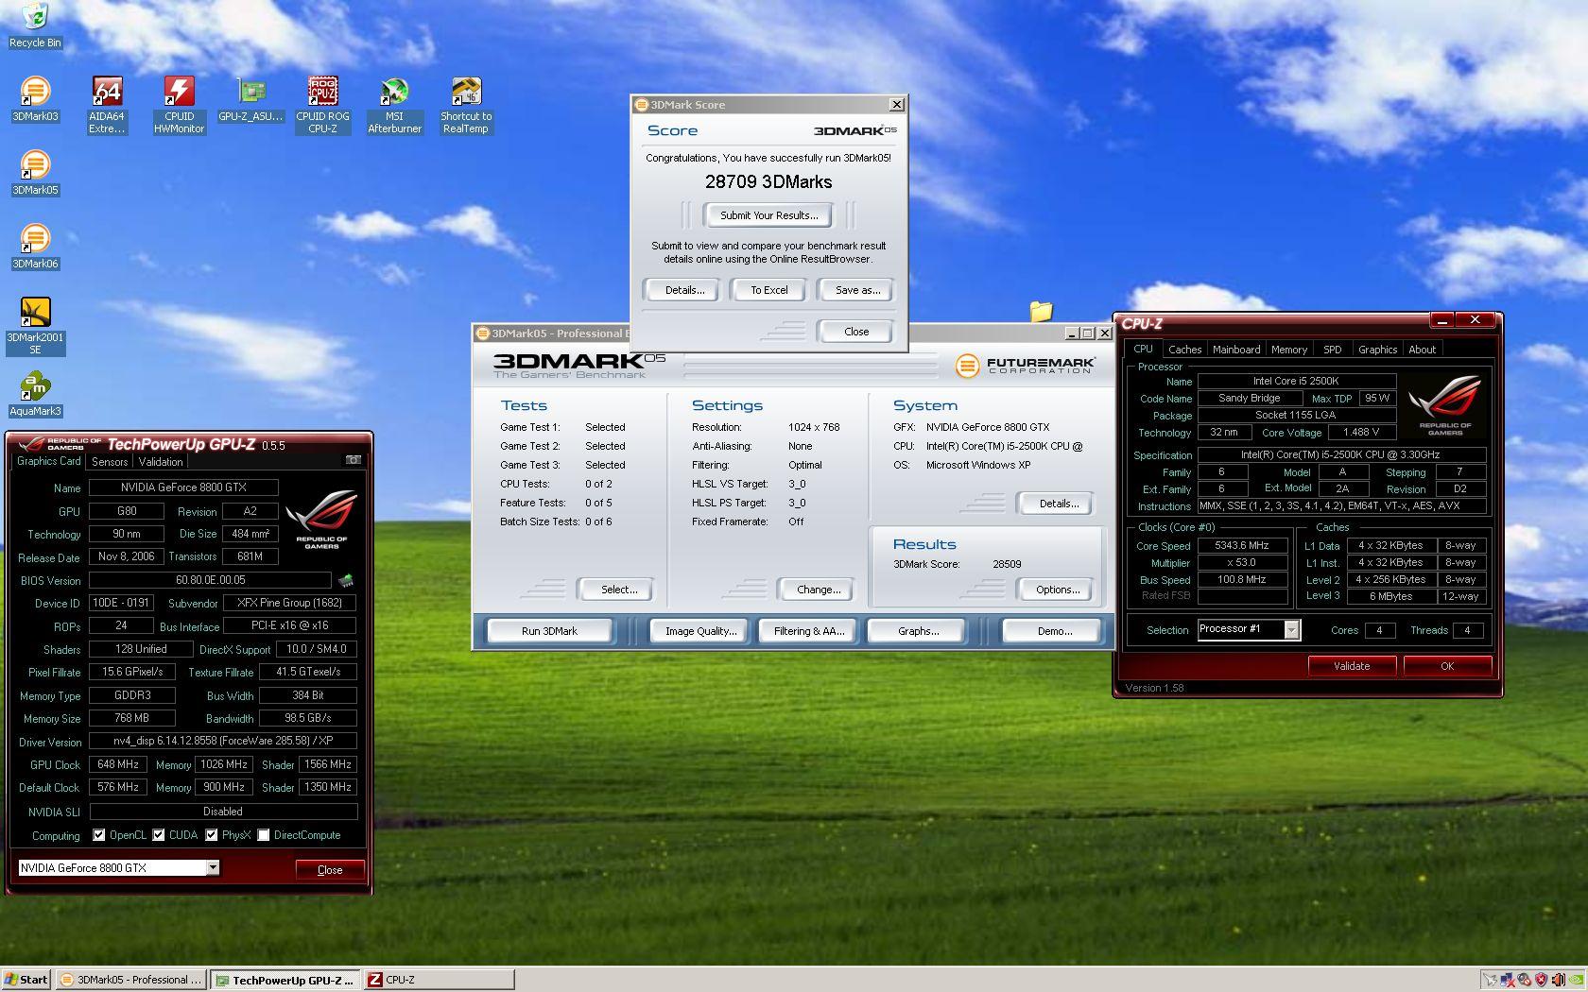Open the Graphics tab in CPU-Z

click(1377, 350)
